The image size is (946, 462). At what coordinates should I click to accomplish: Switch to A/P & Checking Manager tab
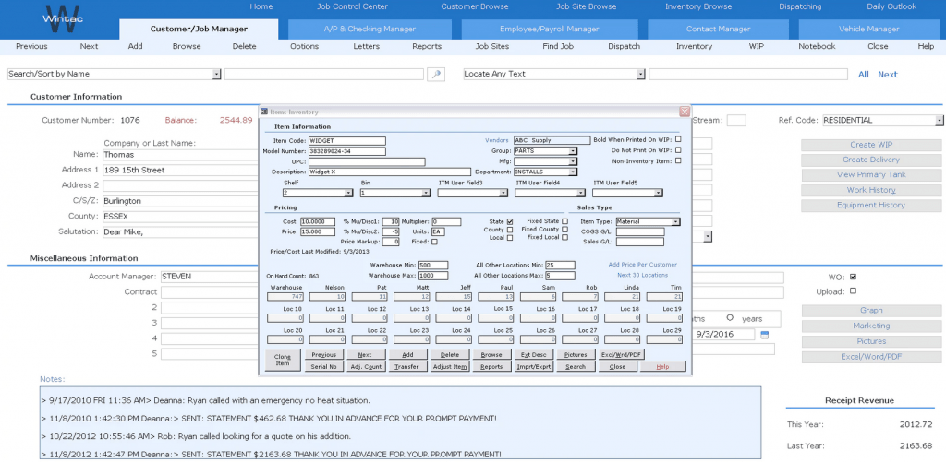coord(370,29)
